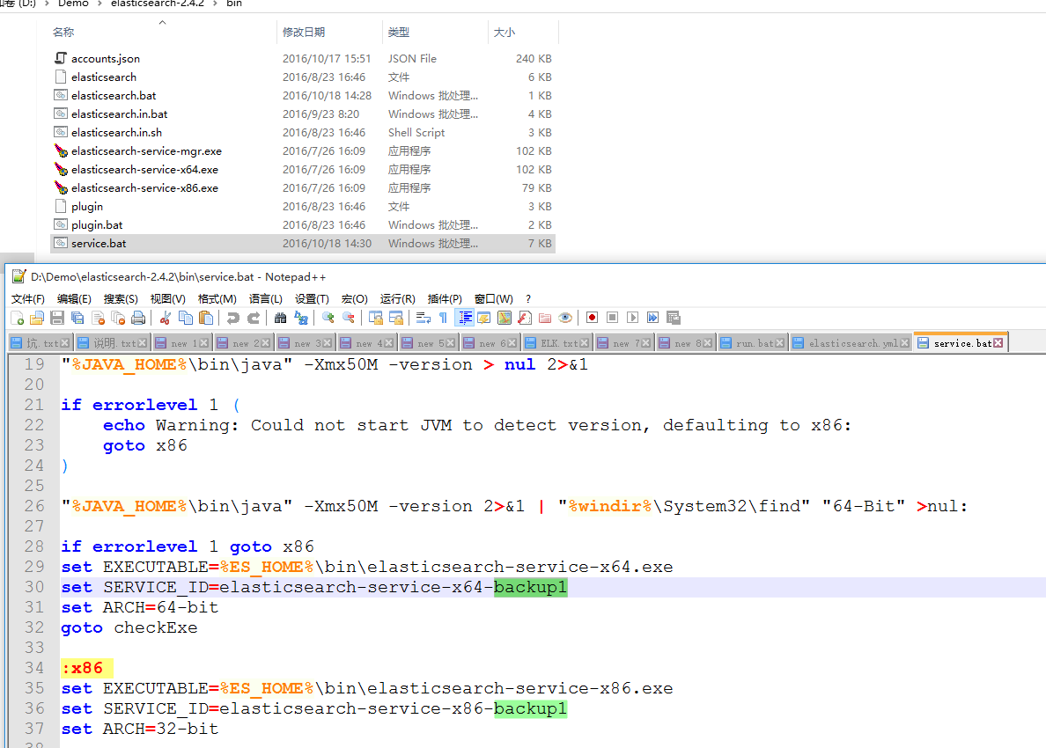Click the Paste clipboard icon
This screenshot has height=748, width=1046.
coord(206,318)
